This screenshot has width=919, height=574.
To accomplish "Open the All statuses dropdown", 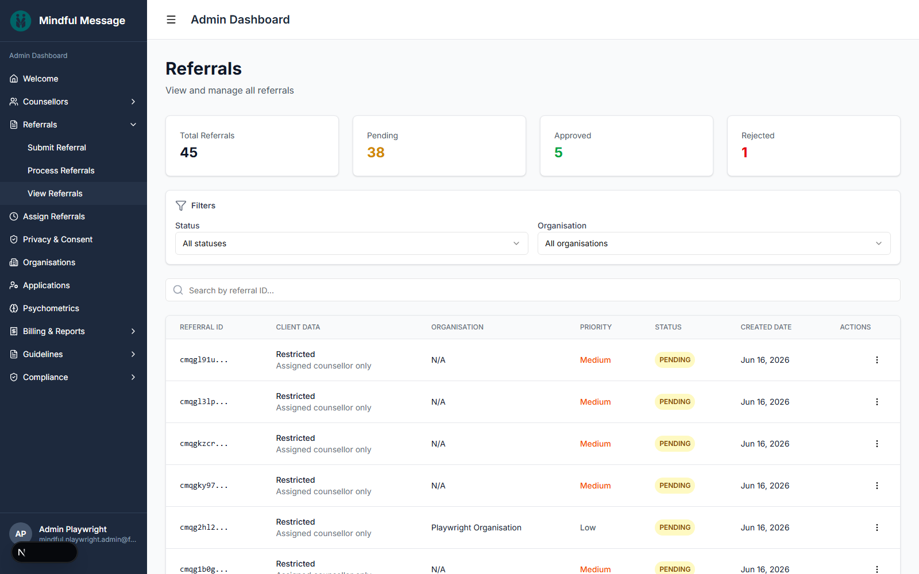I will pos(352,243).
